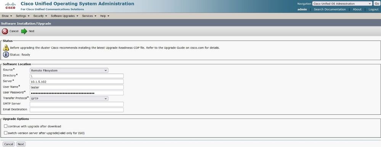The image size is (381, 147).
Task: Open the Security menu
Action: (40, 16)
